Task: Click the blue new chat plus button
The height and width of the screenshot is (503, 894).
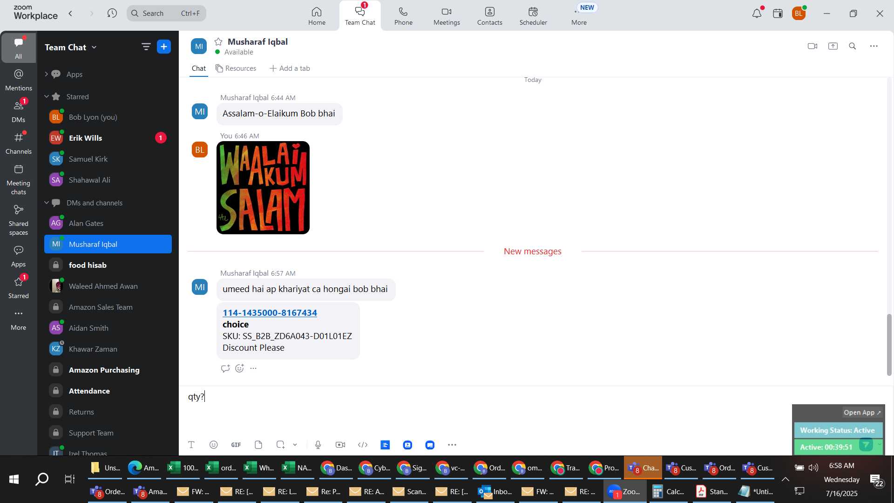Action: tap(164, 47)
